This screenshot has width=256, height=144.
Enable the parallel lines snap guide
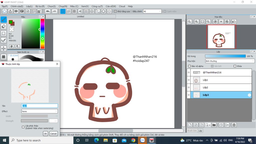[x=68, y=11]
